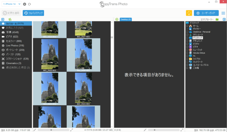Select ライブラリ libraries item

(x=197, y=59)
